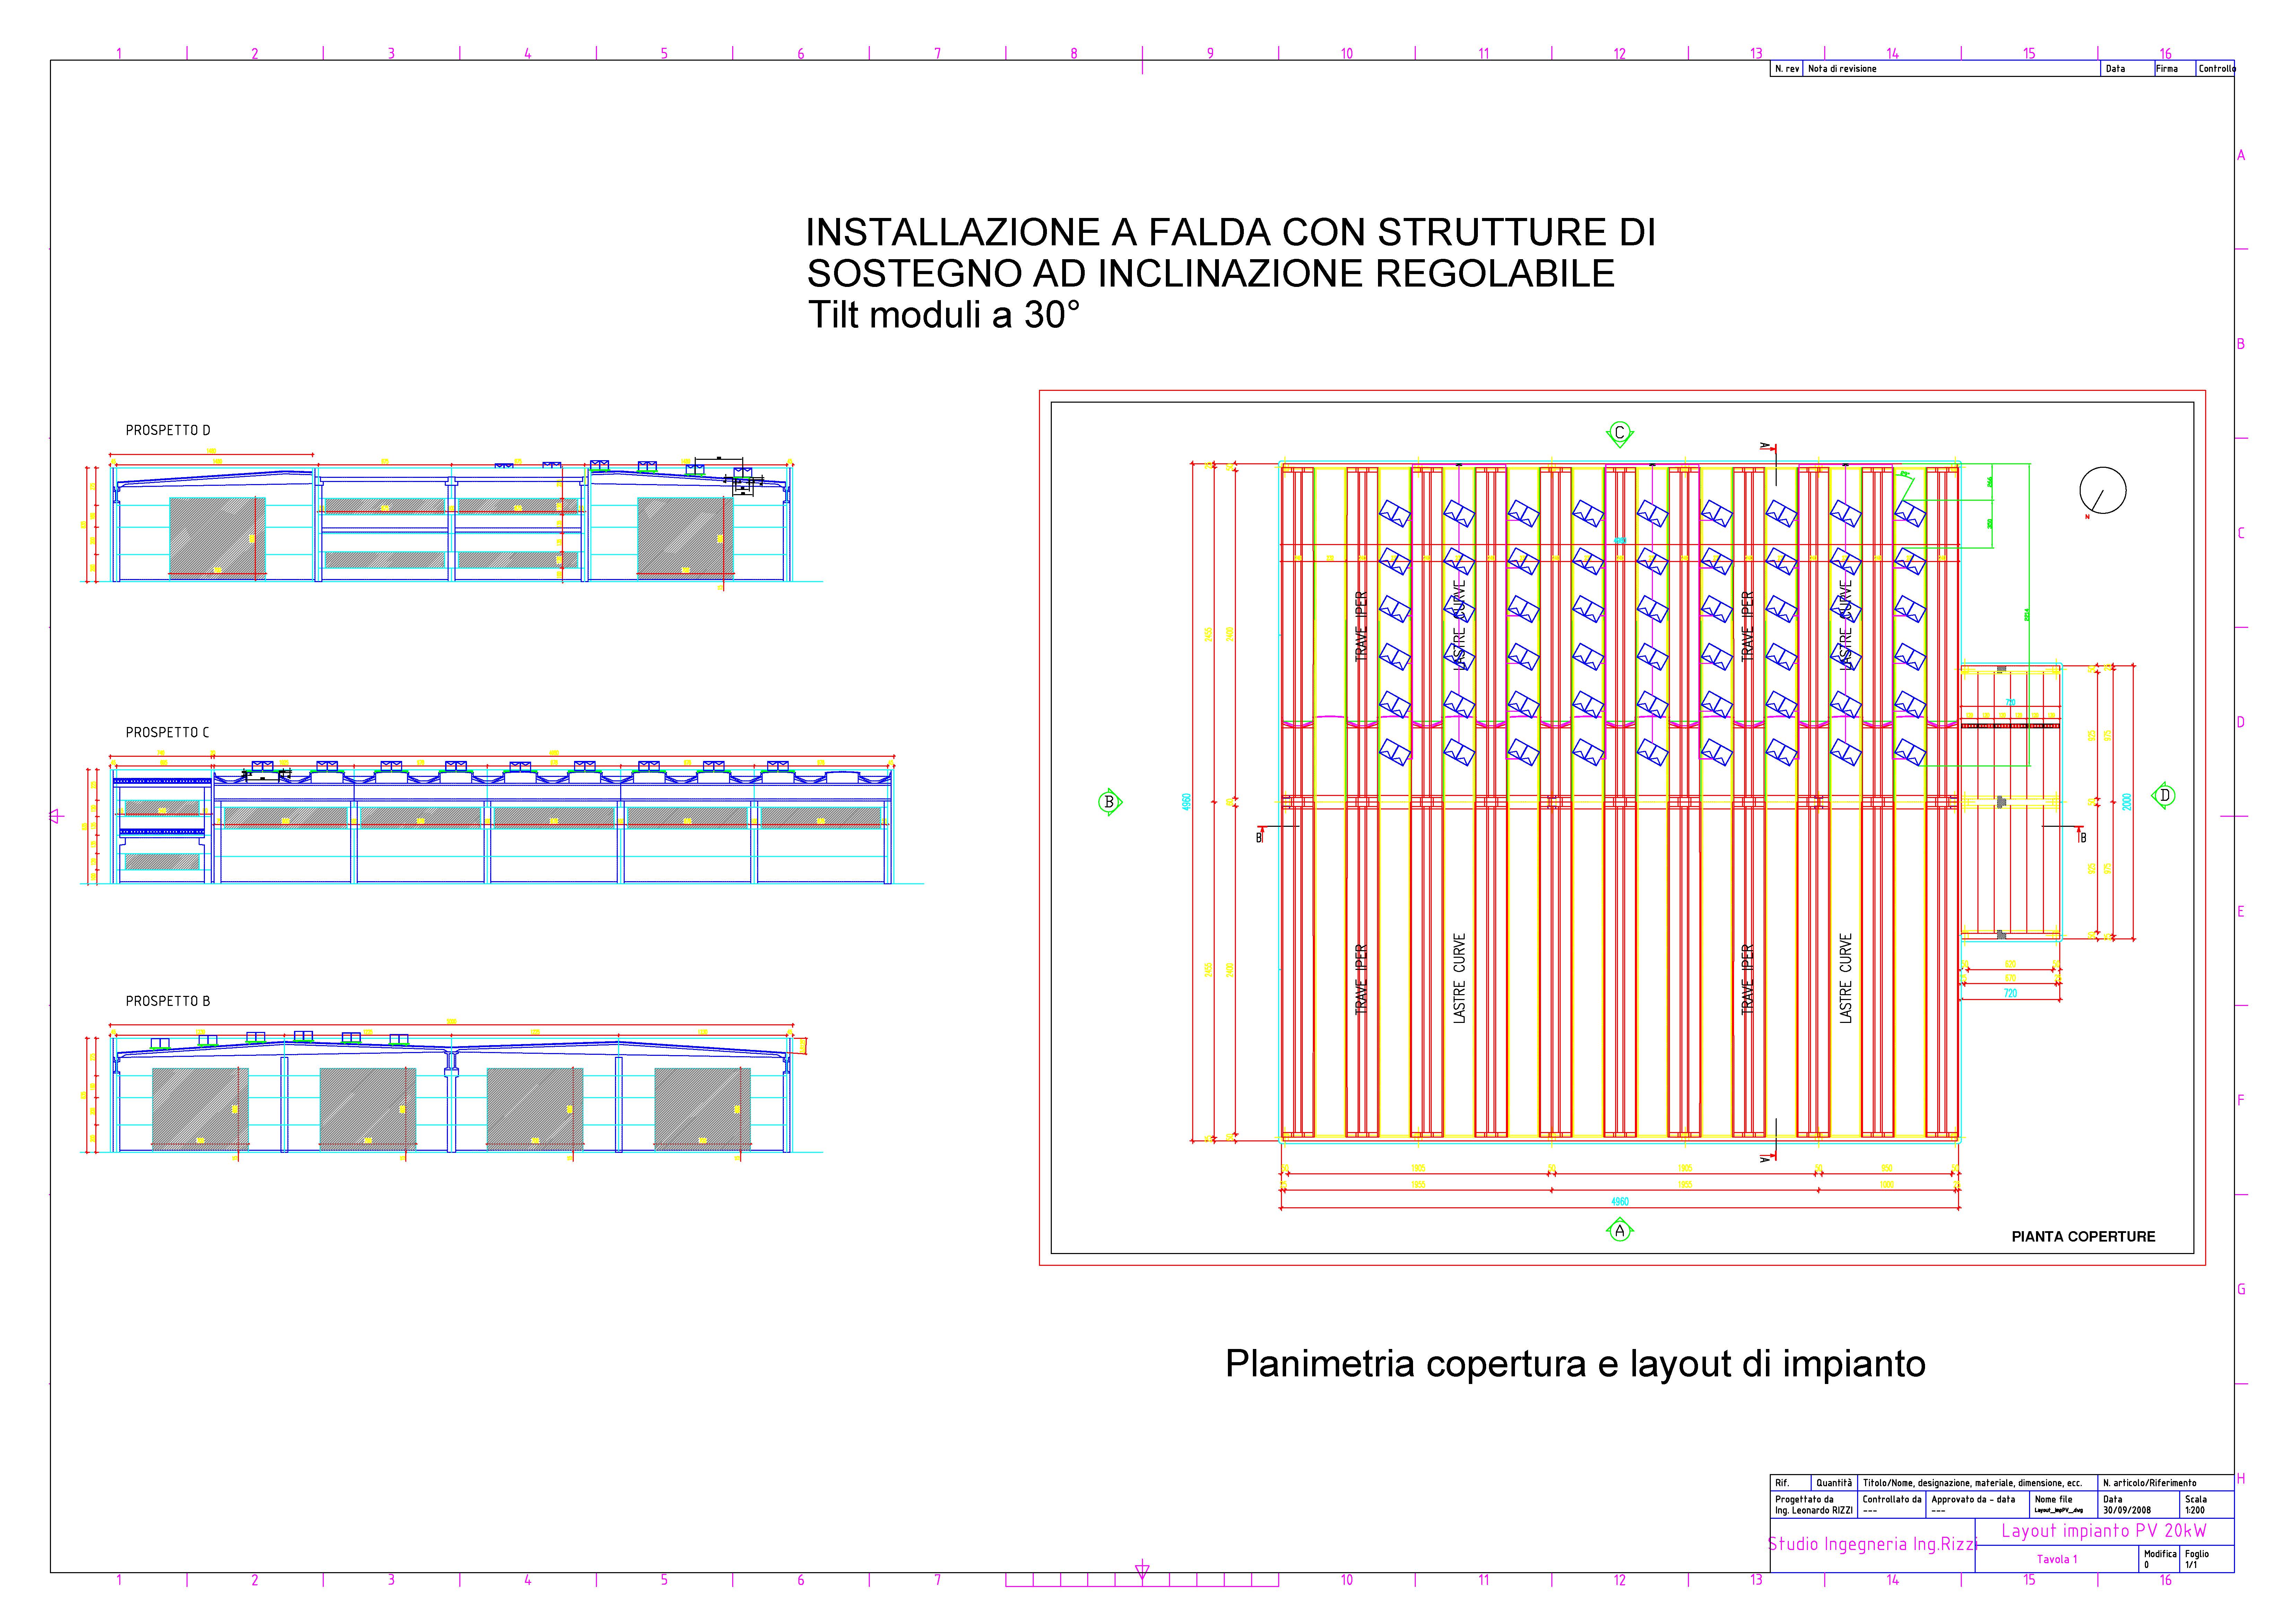Screen dimensions: 2296x1621
Task: Select the 'PROSPETTO D' label
Action: point(168,431)
